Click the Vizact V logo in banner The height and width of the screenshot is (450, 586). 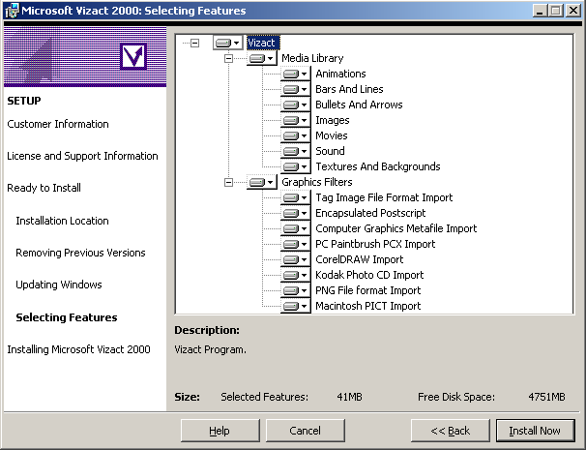tap(133, 56)
